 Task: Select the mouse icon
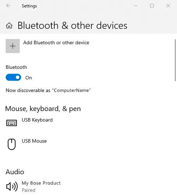pyautogui.click(x=12, y=144)
